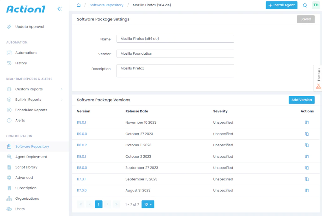Viewport: 322px width, 216px height.
Task: Clone version 117.0.0 using its copy icon
Action: [307, 190]
